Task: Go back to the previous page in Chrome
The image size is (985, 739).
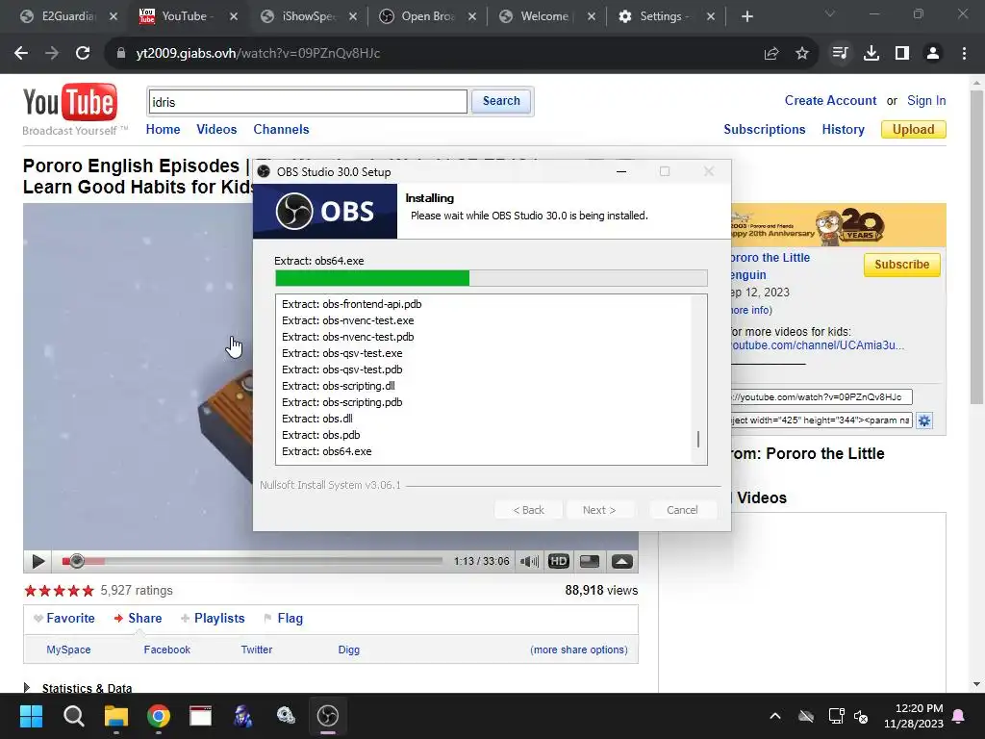Action: (21, 54)
